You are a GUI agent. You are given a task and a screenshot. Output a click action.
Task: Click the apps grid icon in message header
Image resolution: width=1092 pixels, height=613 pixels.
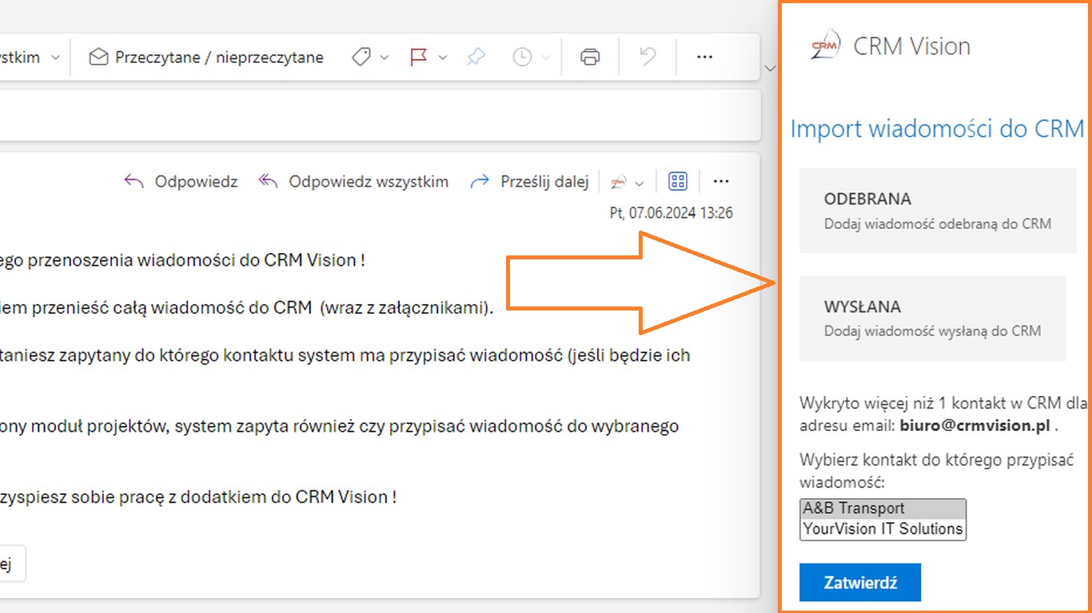tap(678, 182)
